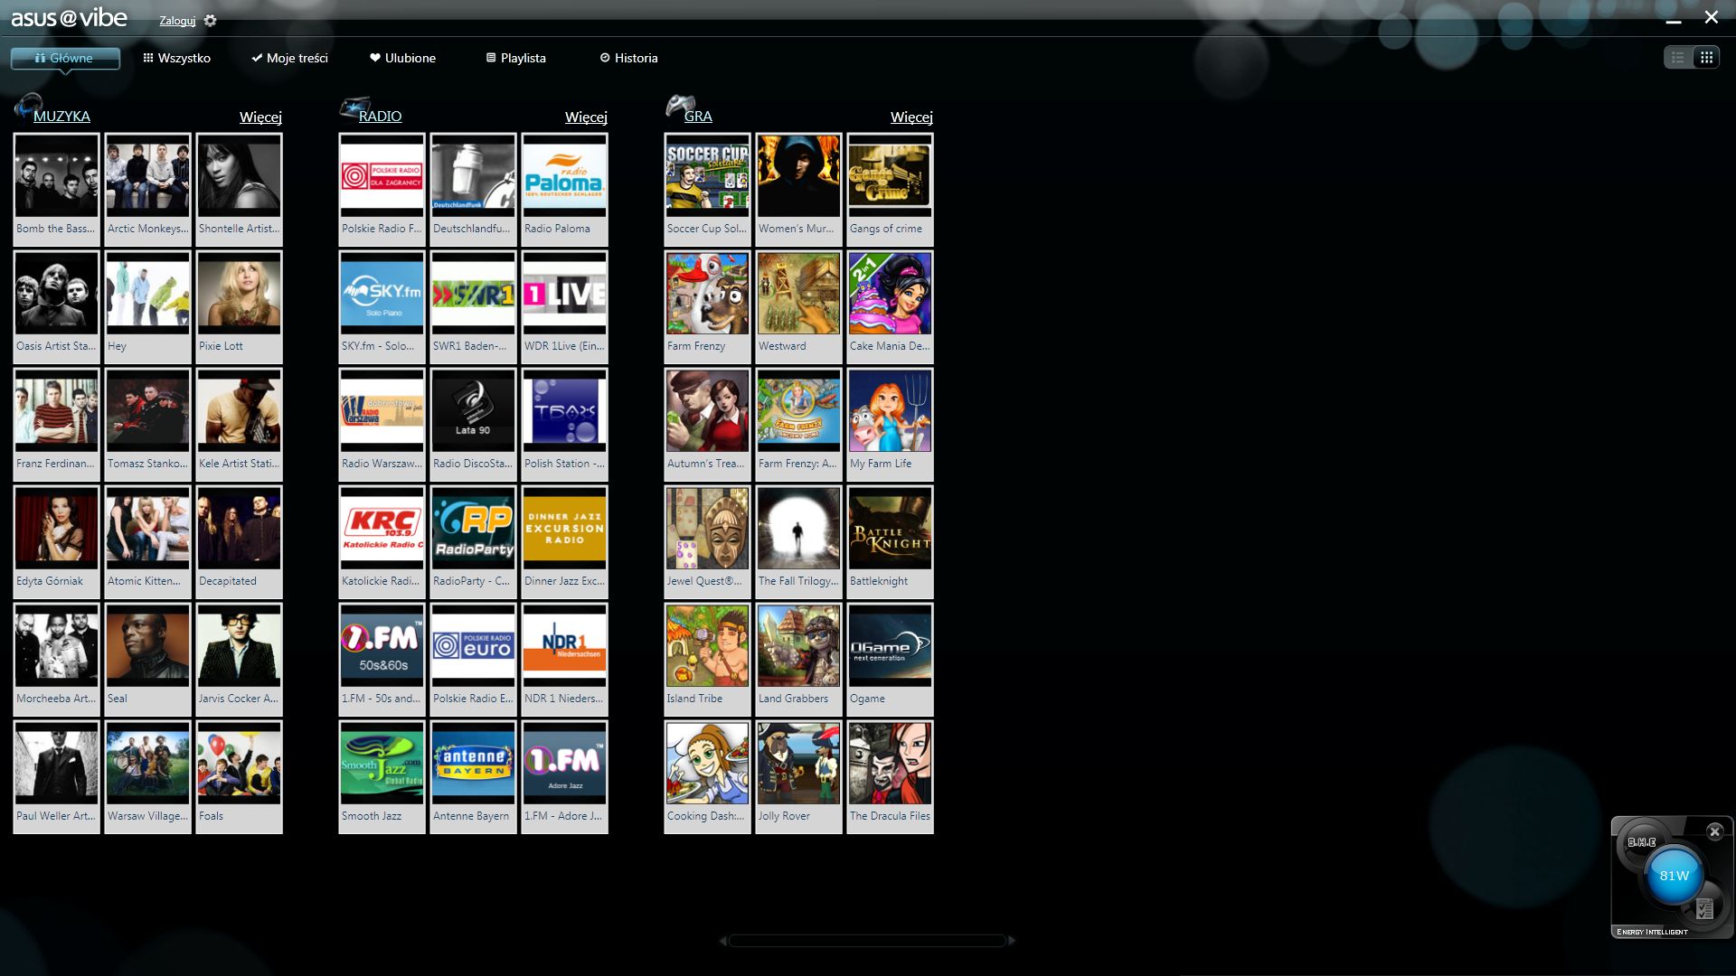This screenshot has width=1736, height=976.
Task: Open the RADIO category link
Action: [x=380, y=117]
